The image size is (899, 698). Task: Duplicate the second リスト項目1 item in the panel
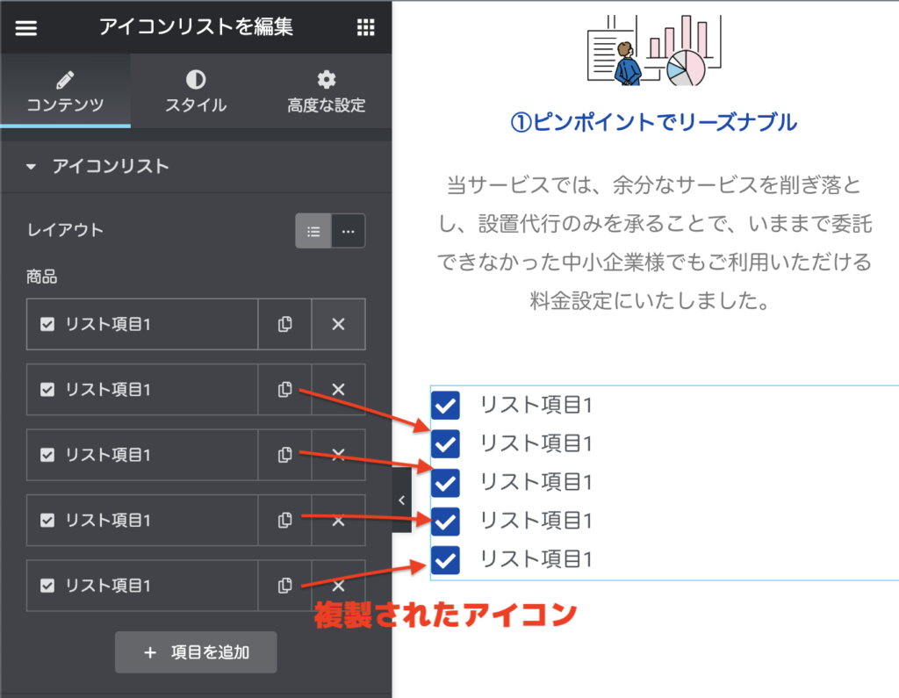pyautogui.click(x=285, y=390)
